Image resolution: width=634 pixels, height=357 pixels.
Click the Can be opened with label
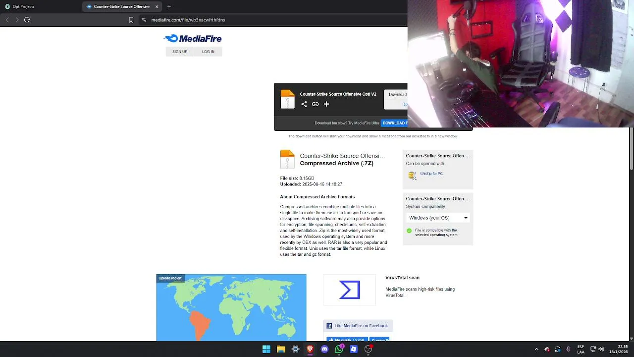click(425, 163)
